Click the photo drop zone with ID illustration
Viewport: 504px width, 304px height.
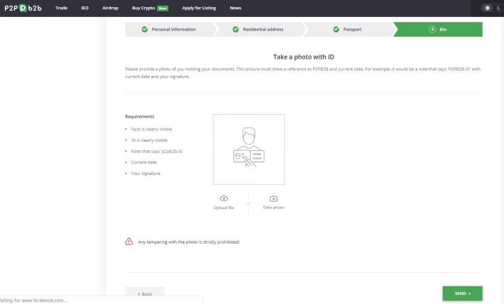tap(248, 150)
